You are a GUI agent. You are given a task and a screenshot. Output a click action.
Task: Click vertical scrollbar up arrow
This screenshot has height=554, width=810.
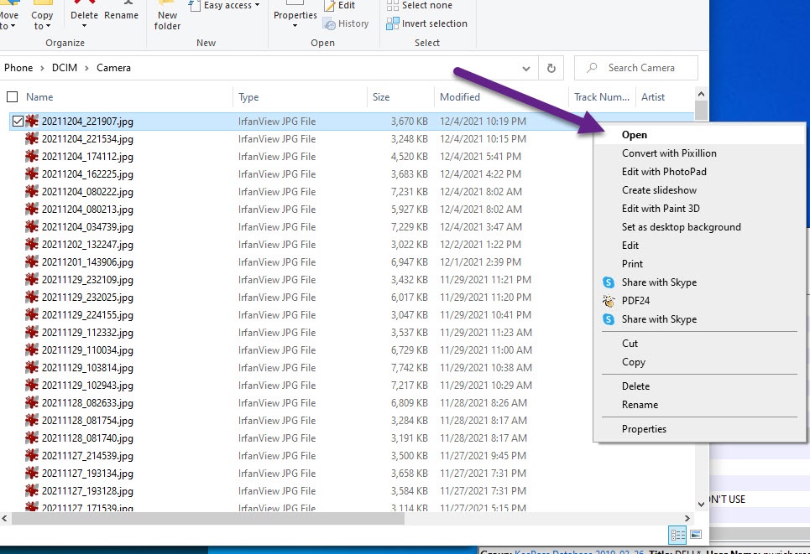coord(701,94)
